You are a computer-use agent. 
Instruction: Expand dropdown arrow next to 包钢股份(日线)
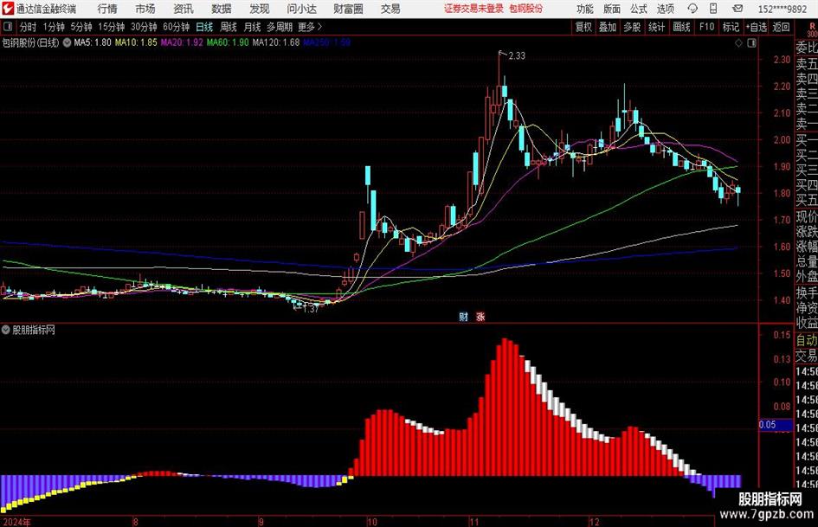coord(67,42)
